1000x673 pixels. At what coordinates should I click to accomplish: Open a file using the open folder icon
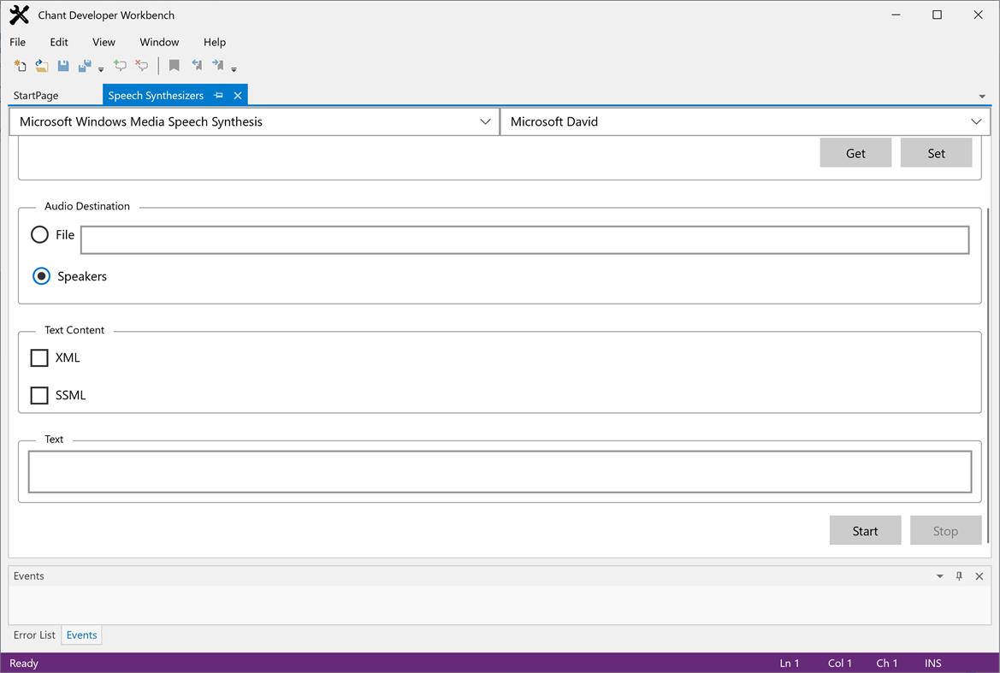pos(41,66)
